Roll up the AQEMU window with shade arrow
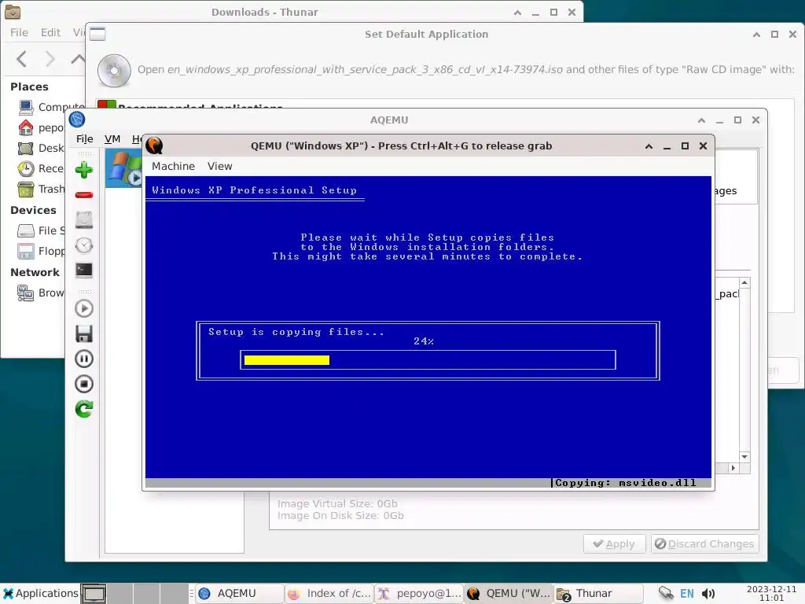 (x=701, y=120)
